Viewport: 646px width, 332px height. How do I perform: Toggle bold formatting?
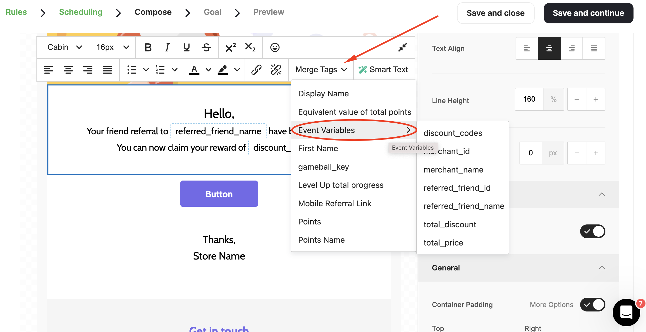tap(148, 47)
